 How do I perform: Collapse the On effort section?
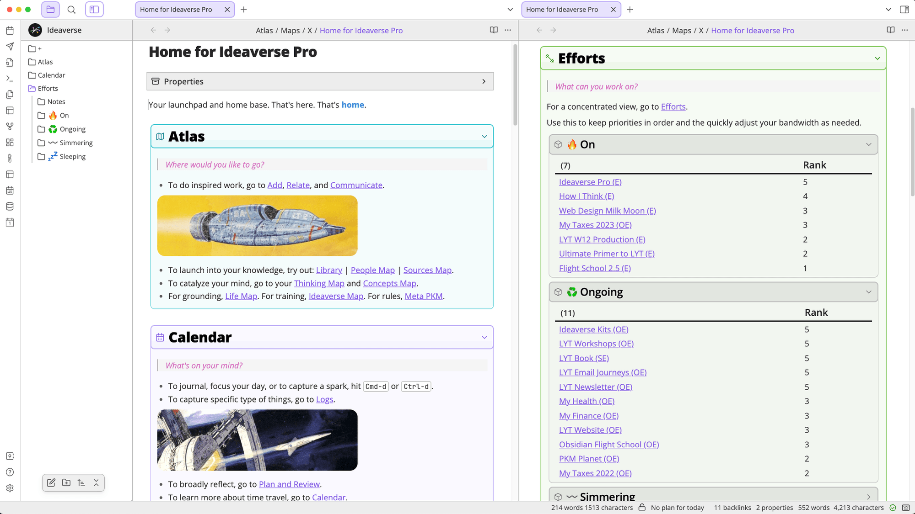pos(869,144)
